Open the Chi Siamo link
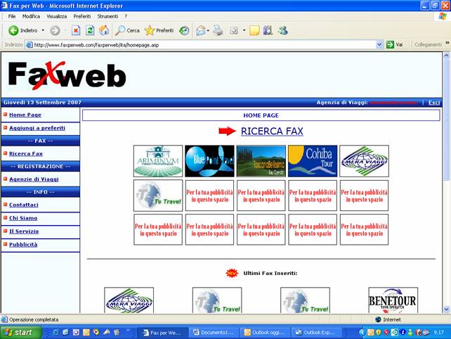Image resolution: width=451 pixels, height=339 pixels. pos(23,218)
